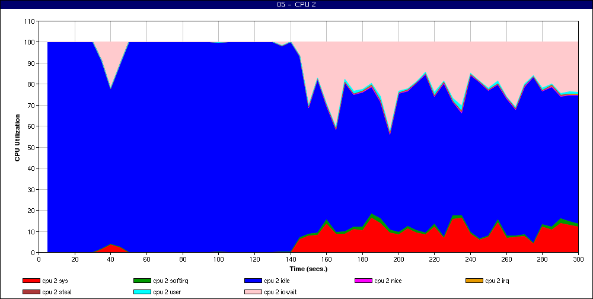This screenshot has height=299, width=593.
Task: Click the pink iowait dip near 40 seconds
Action: pos(111,61)
